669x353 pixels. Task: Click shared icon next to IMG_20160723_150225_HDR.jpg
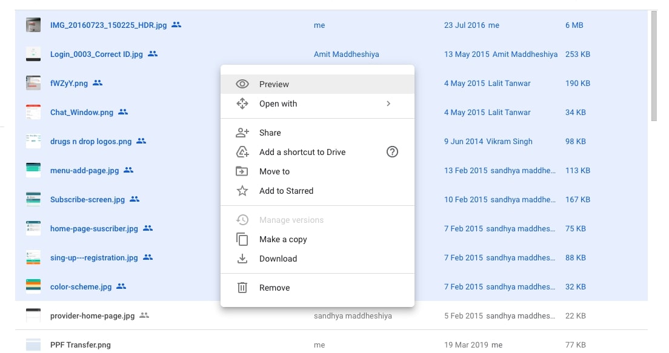[x=176, y=25]
